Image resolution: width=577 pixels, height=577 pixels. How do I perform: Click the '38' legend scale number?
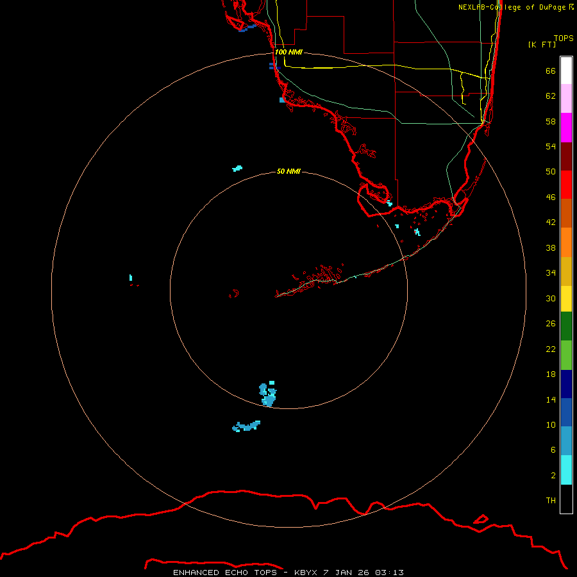pos(551,247)
